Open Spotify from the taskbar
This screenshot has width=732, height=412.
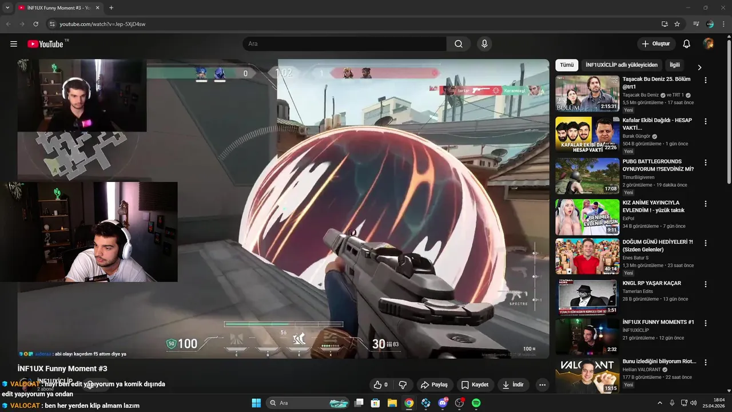[x=476, y=403]
